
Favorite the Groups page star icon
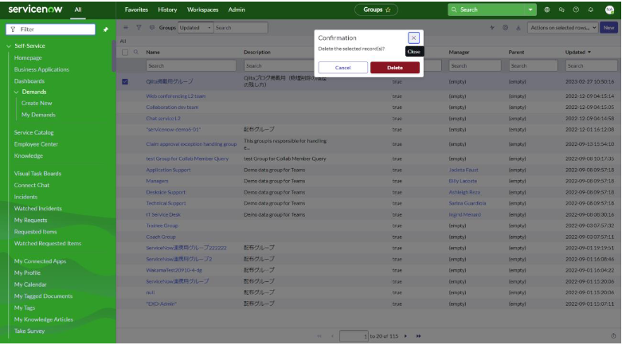388,10
